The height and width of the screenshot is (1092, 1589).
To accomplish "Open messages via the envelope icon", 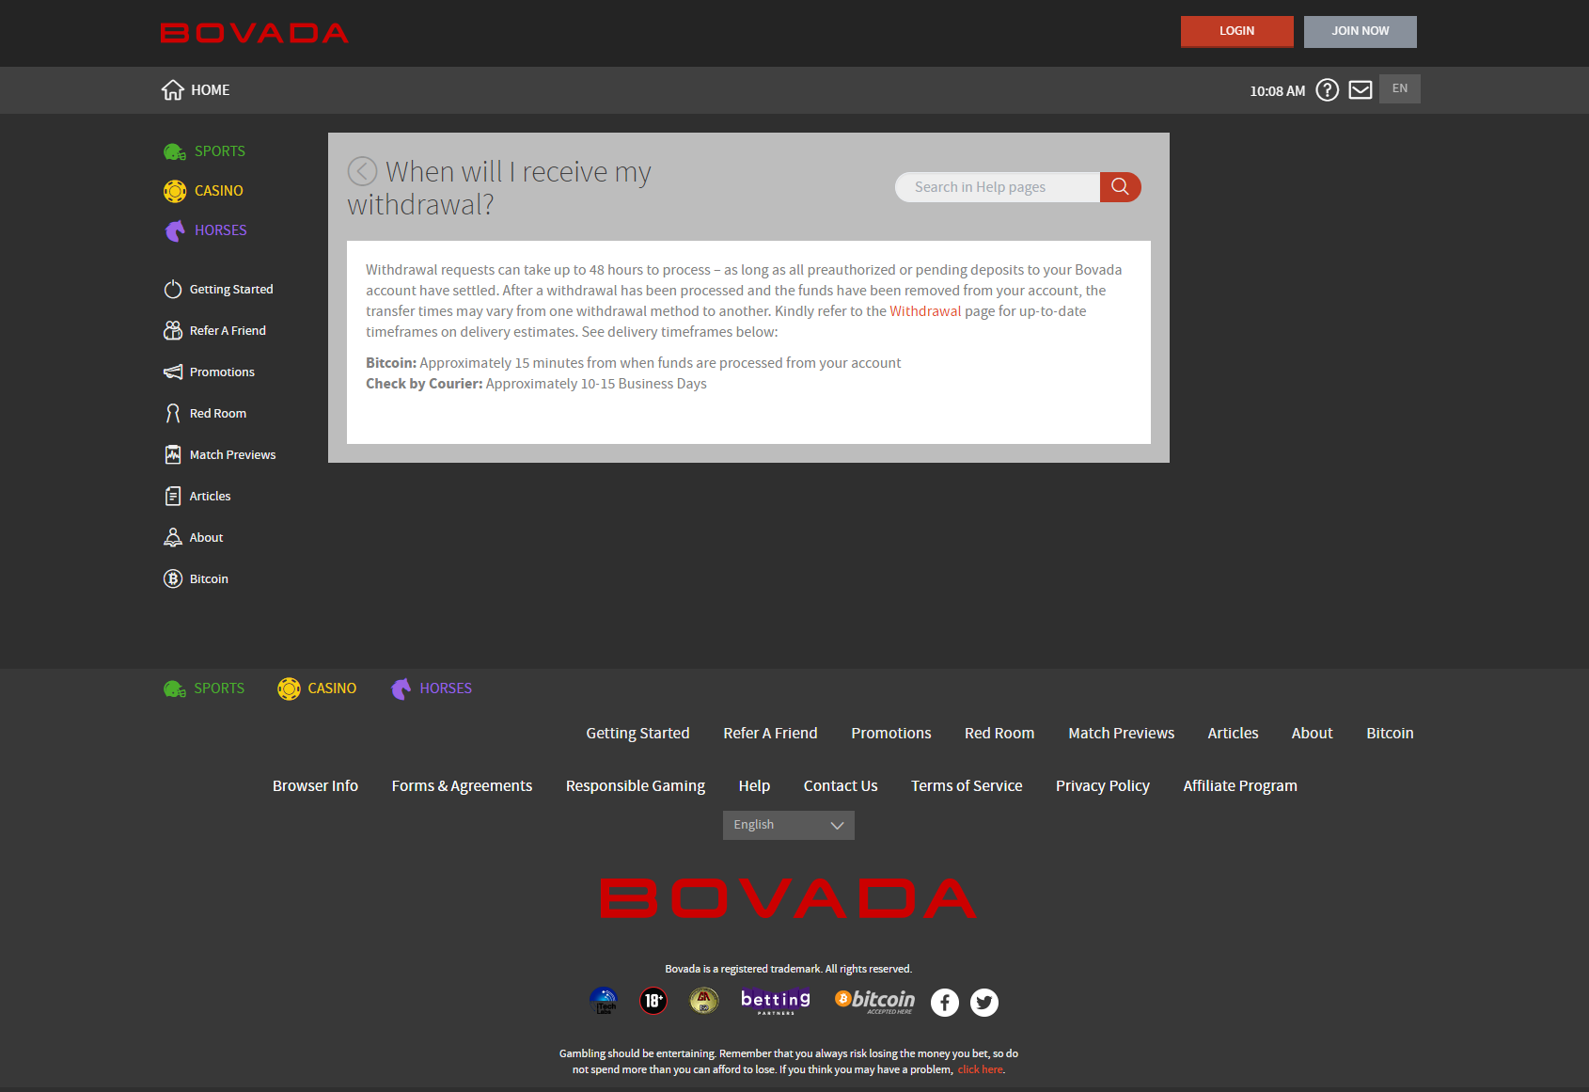I will pyautogui.click(x=1360, y=90).
